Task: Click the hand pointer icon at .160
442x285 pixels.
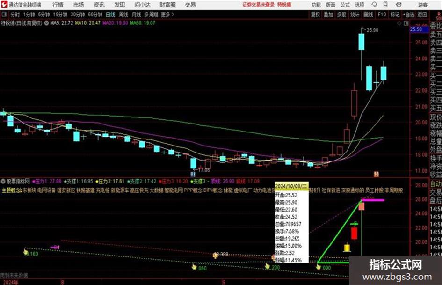Action: point(26,252)
